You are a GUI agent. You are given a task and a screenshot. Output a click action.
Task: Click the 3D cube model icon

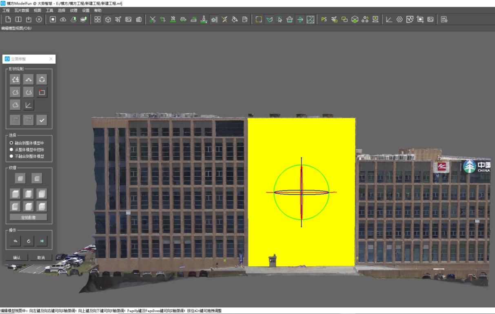tap(108, 19)
